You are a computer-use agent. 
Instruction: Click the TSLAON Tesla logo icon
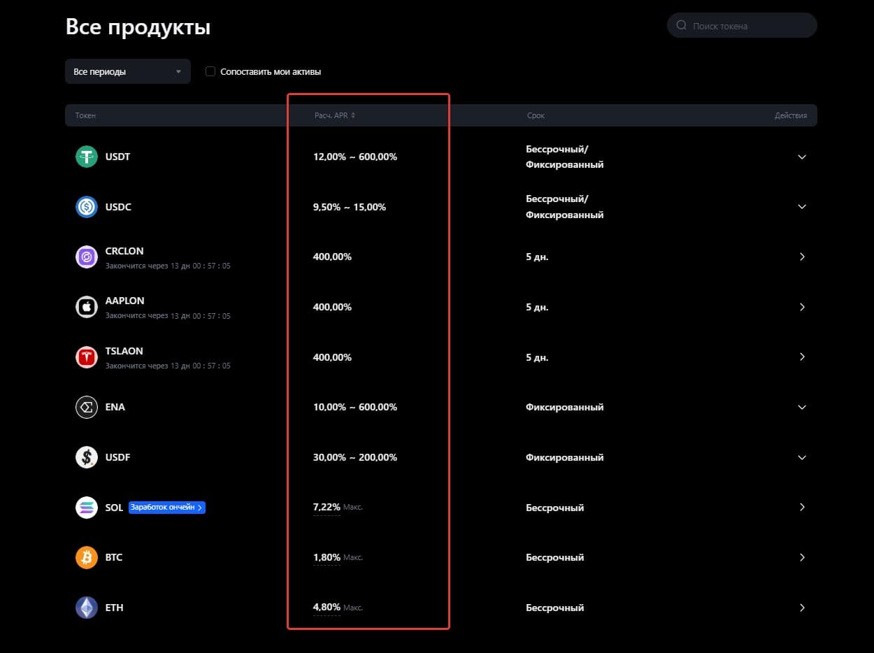click(87, 357)
